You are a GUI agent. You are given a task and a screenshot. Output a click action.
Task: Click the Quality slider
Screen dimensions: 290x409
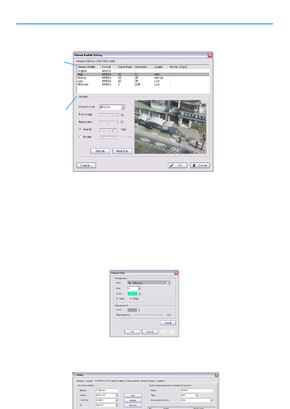click(x=108, y=129)
